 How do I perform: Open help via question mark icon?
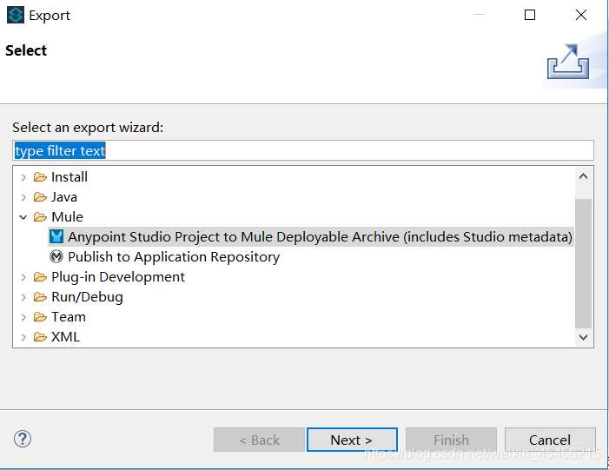point(23,439)
